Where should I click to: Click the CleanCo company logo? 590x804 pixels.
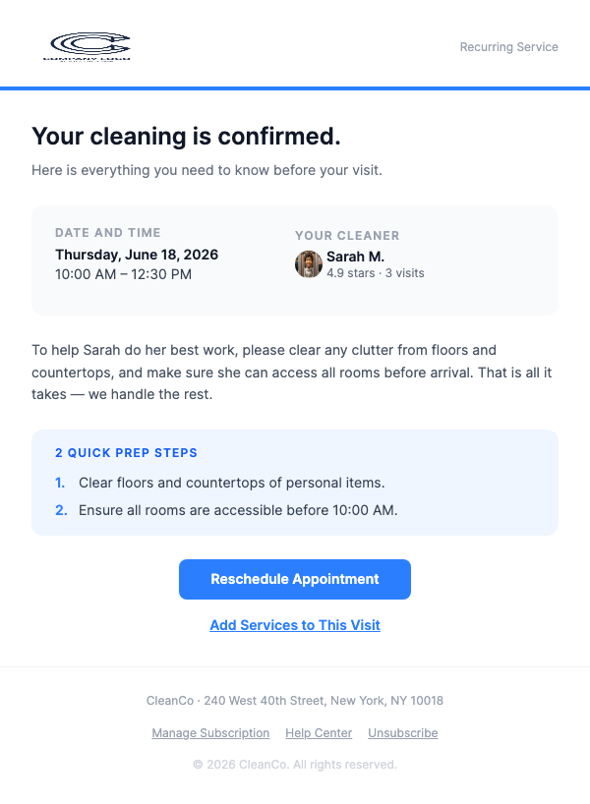click(x=87, y=44)
